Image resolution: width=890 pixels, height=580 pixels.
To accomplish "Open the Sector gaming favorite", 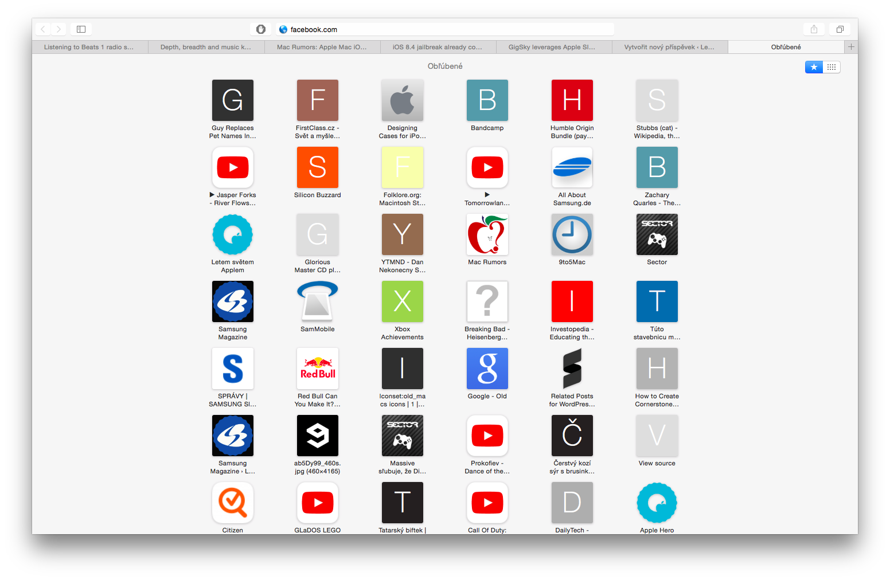I will (x=657, y=234).
